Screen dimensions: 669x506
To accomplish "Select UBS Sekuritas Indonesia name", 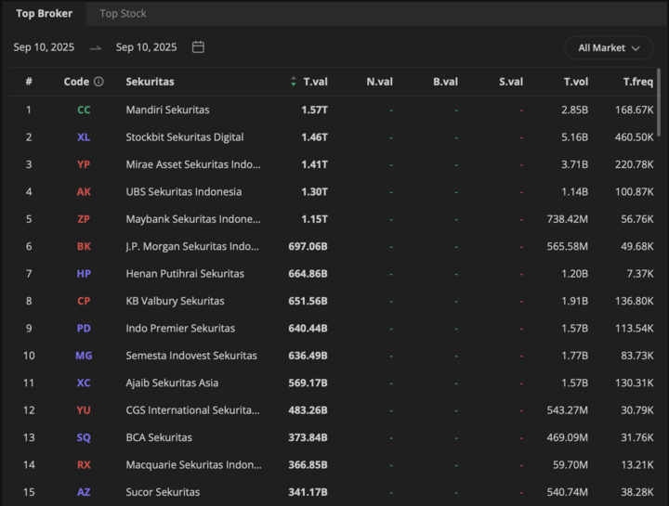I will click(184, 192).
